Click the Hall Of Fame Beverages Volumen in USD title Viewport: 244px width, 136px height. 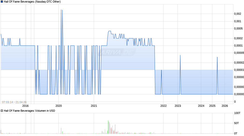[29, 111]
